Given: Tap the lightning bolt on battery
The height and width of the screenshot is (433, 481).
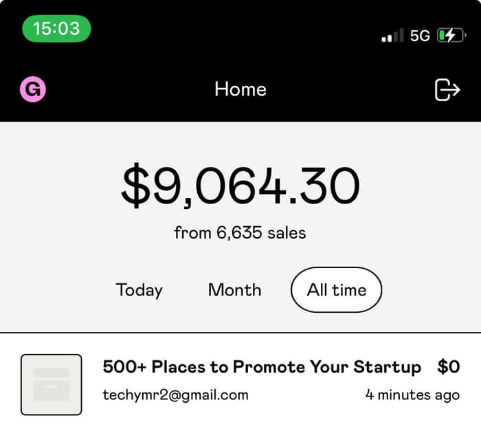Looking at the screenshot, I should tap(450, 35).
